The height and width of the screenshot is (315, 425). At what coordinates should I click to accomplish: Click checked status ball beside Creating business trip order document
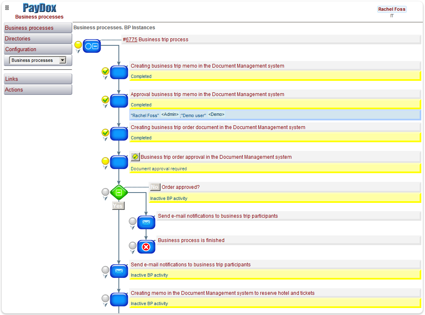(x=105, y=132)
